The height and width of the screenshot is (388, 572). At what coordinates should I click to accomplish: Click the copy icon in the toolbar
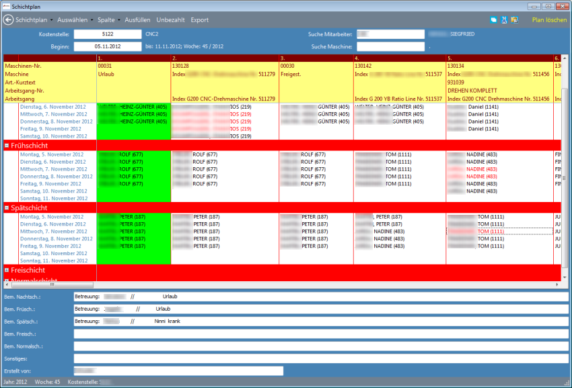(x=493, y=20)
